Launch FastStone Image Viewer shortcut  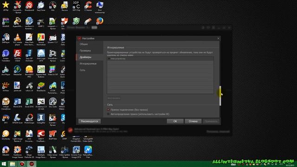click(x=18, y=152)
